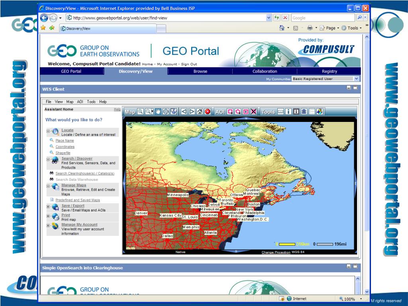This screenshot has height=306, width=408.
Task: Open the My Communities dropdown
Action: point(357,78)
